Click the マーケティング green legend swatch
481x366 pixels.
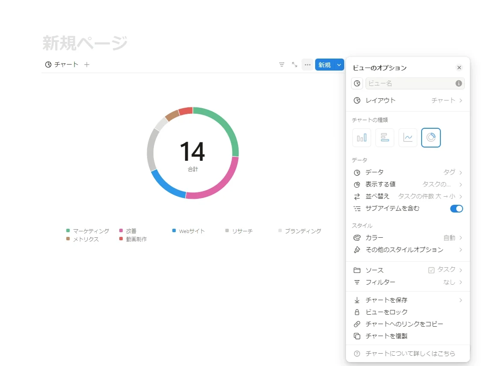[68, 230]
